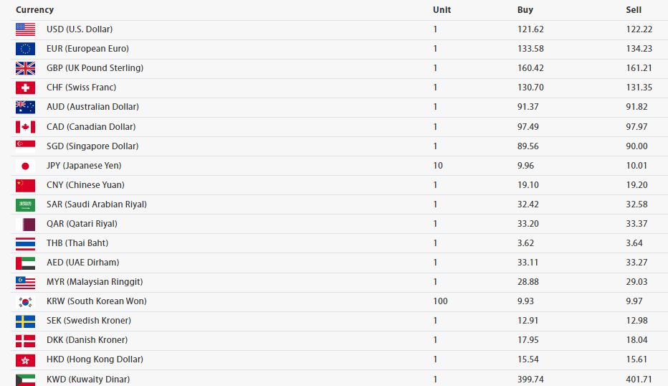The height and width of the screenshot is (386, 668).
Task: Click the GBP buy rate 160.42
Action: (530, 68)
